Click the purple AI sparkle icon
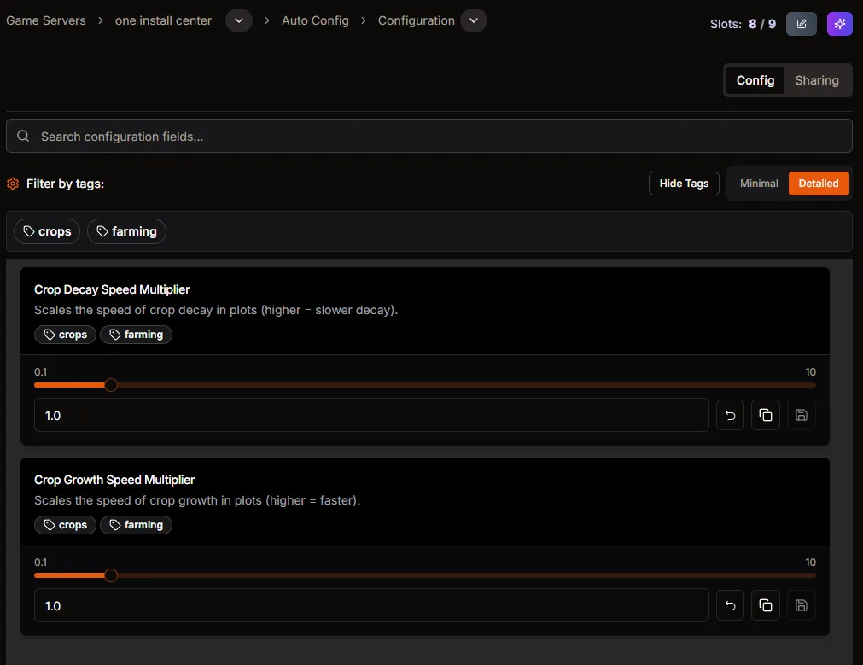 tap(839, 24)
